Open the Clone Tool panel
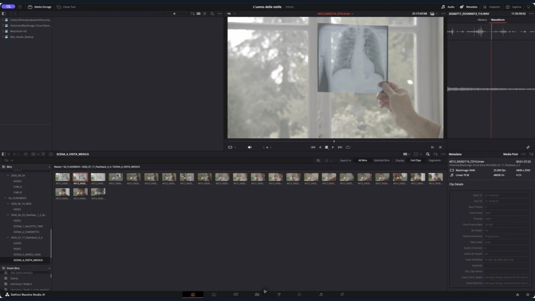535x301 pixels. tap(66, 7)
